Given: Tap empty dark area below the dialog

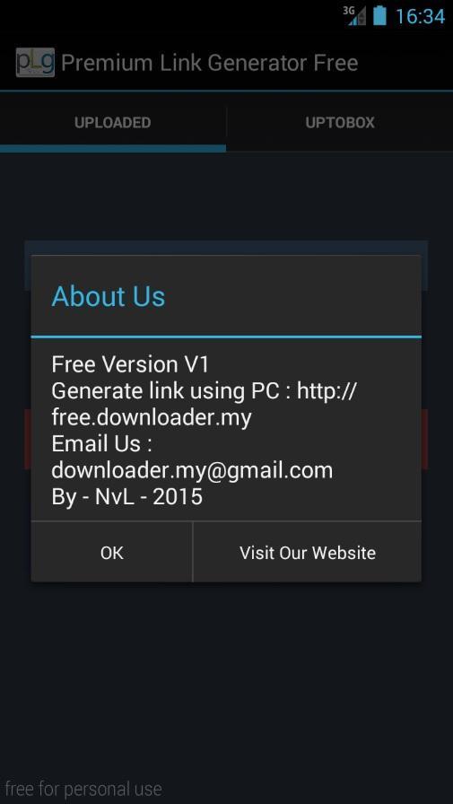Looking at the screenshot, I should click(x=226, y=677).
